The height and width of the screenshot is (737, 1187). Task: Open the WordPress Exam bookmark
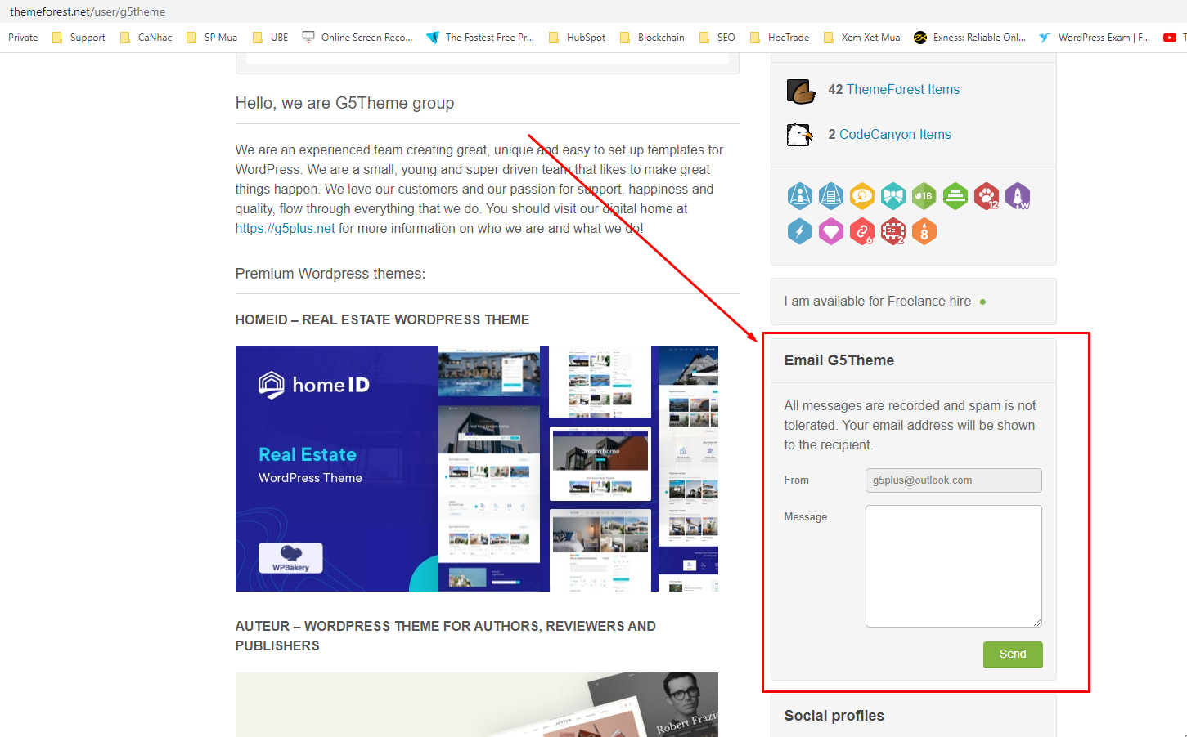(x=1095, y=38)
